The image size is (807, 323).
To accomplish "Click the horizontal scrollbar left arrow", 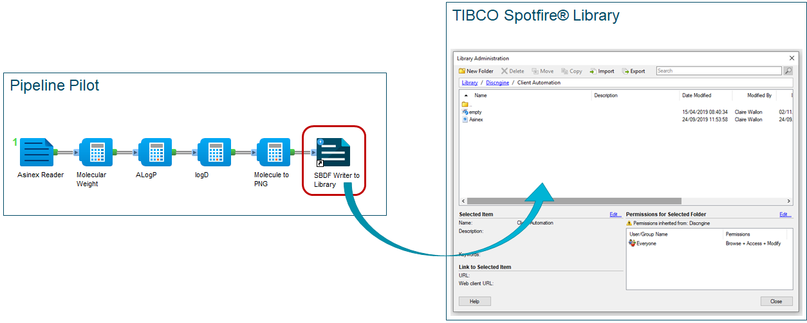I will [x=463, y=201].
